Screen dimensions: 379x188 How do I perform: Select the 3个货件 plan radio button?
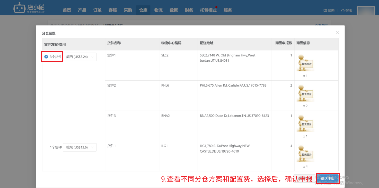(46, 57)
